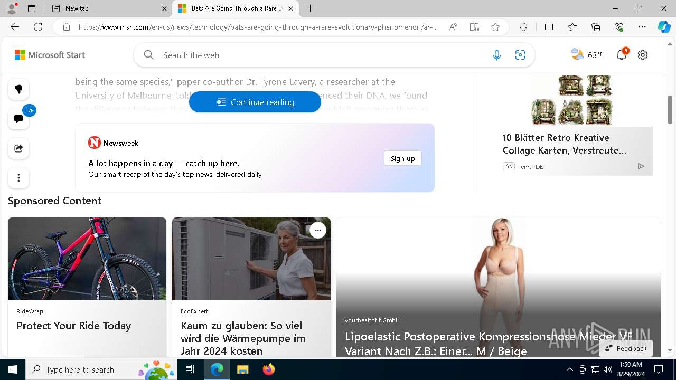Screen dimensions: 676x380
Task: Open a new browser tab
Action: coord(311,8)
